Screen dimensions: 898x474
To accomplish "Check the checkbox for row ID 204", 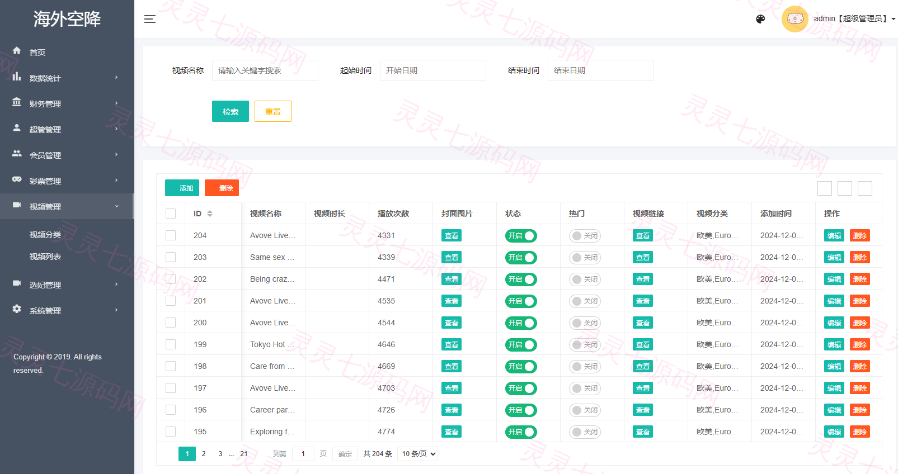I will coord(171,235).
